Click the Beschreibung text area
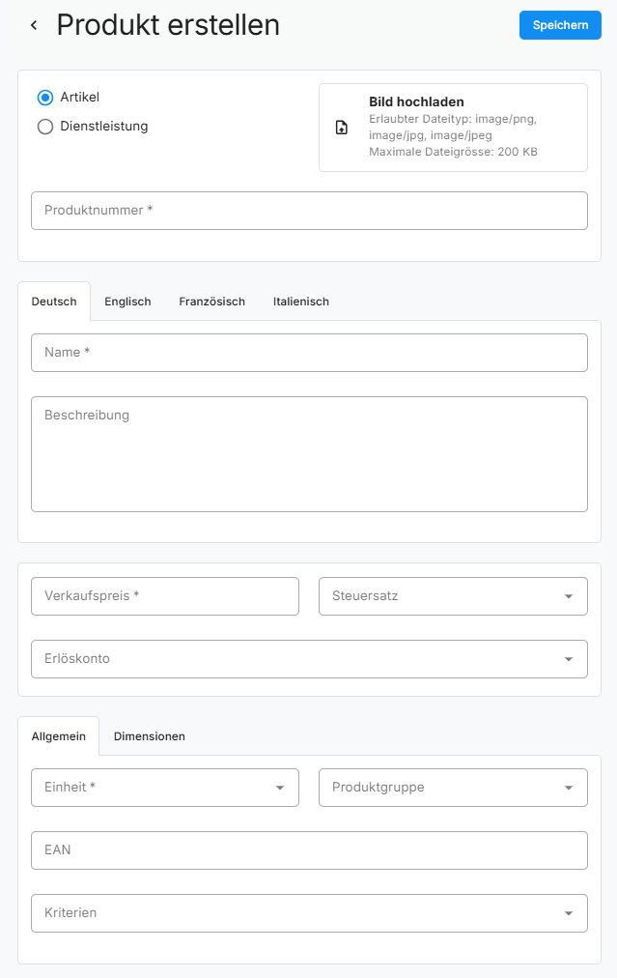This screenshot has height=978, width=617. click(309, 454)
